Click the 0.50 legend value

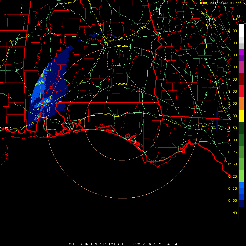point(233,164)
